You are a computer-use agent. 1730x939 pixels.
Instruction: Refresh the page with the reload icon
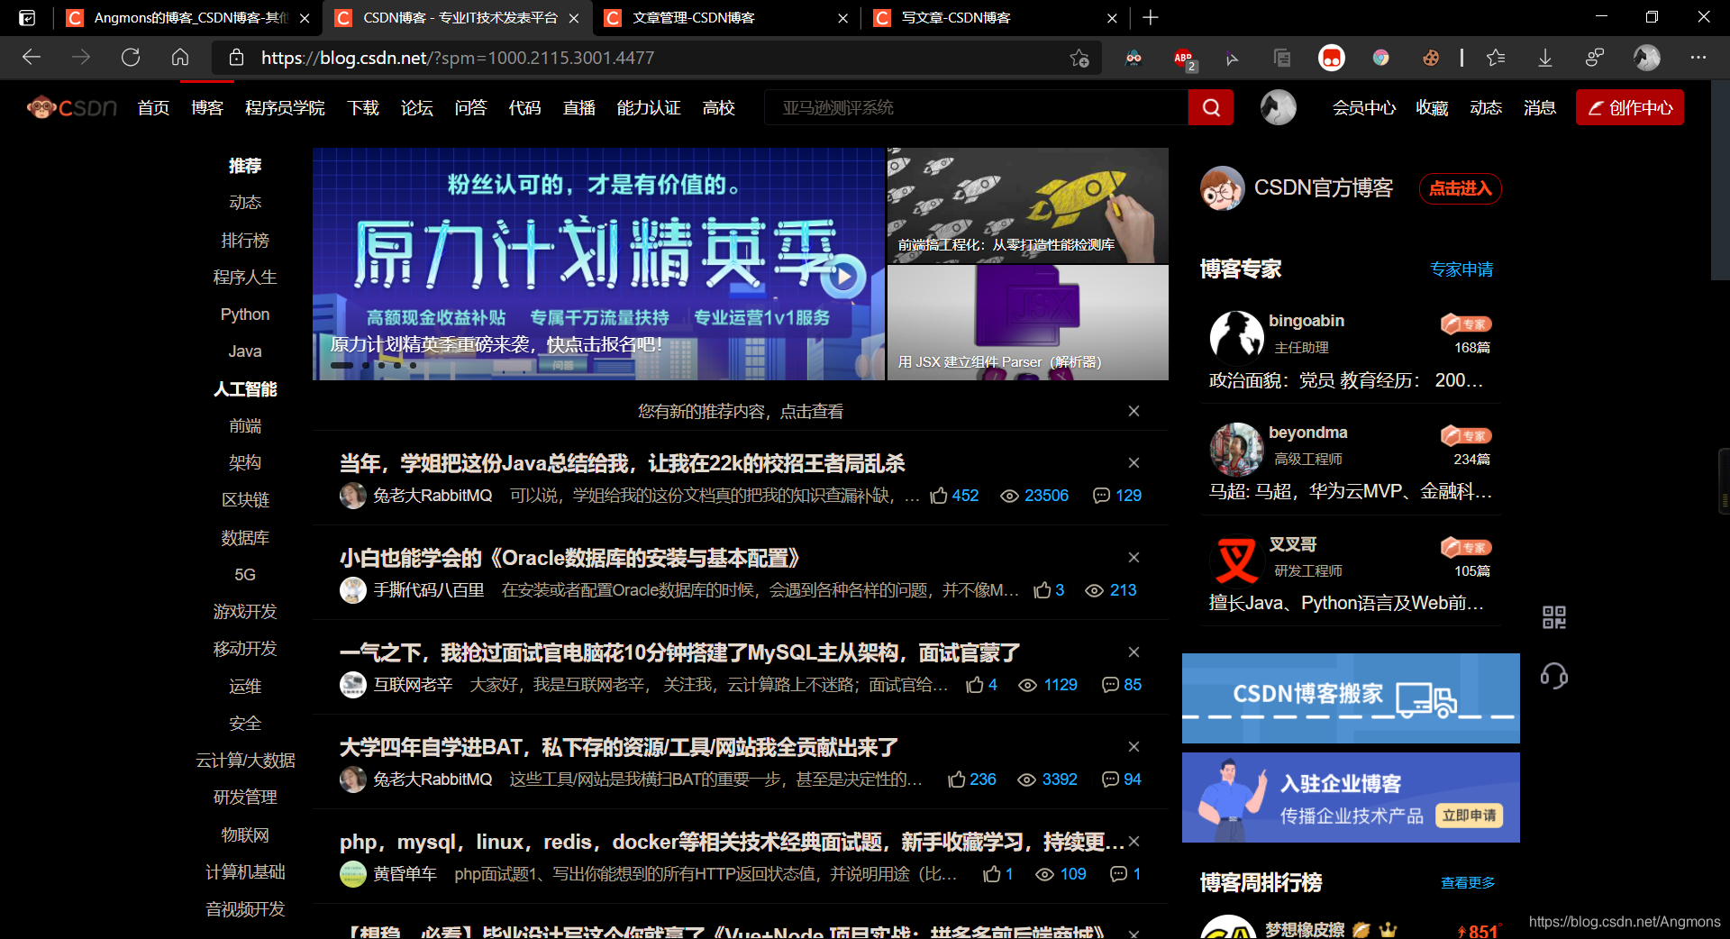tap(130, 57)
